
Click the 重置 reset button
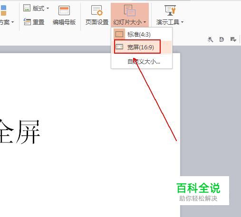(34, 22)
